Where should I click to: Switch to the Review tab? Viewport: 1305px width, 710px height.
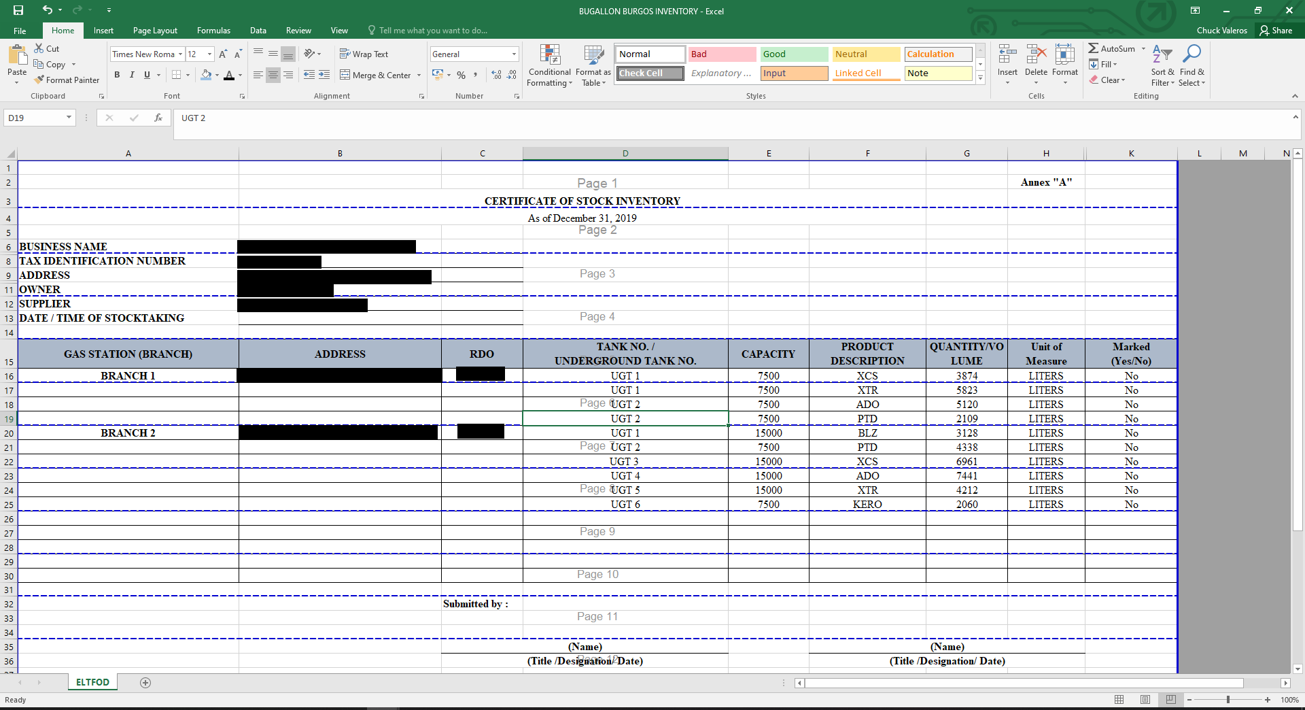(x=298, y=31)
